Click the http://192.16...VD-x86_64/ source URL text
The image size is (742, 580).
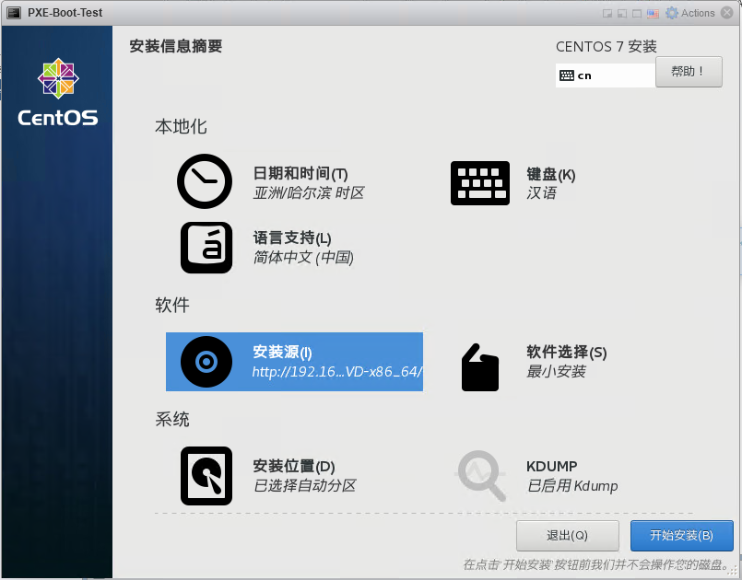point(336,372)
